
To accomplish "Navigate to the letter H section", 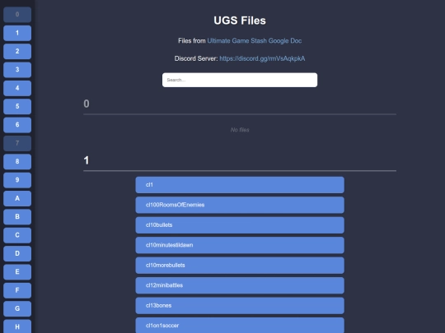I will point(17,326).
